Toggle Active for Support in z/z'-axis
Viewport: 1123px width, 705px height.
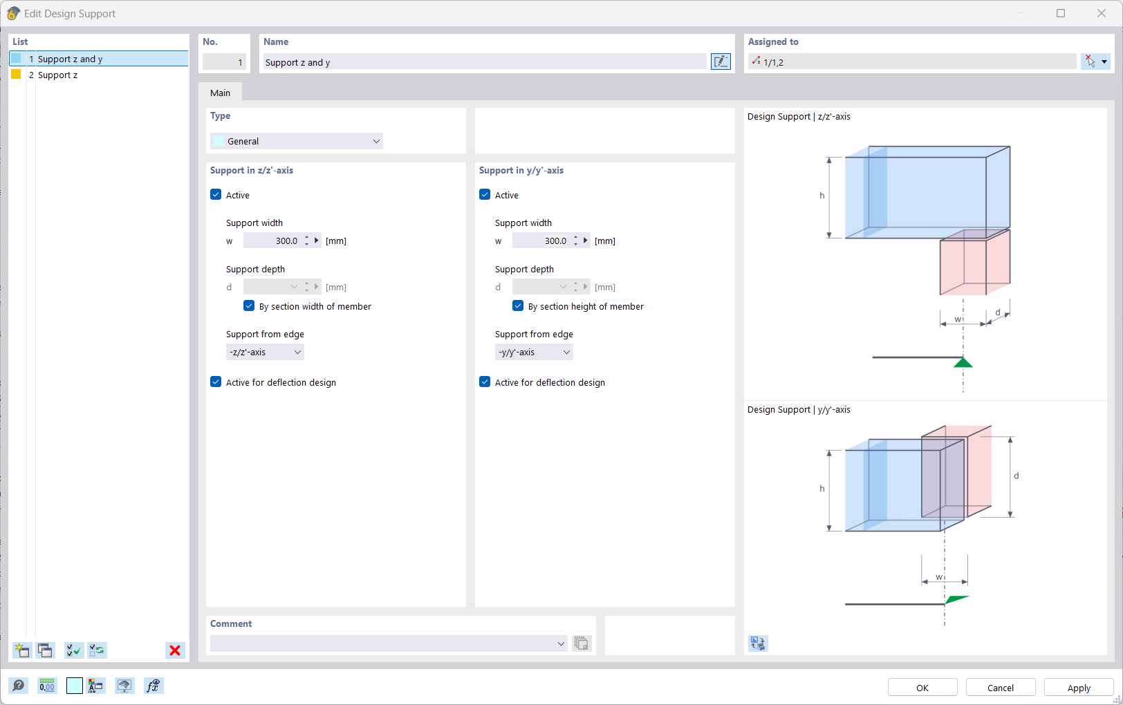(x=216, y=194)
